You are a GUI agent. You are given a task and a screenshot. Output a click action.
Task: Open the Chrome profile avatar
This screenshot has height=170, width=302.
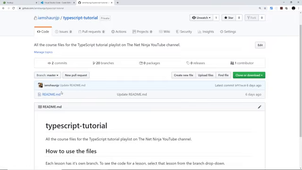point(294,8)
